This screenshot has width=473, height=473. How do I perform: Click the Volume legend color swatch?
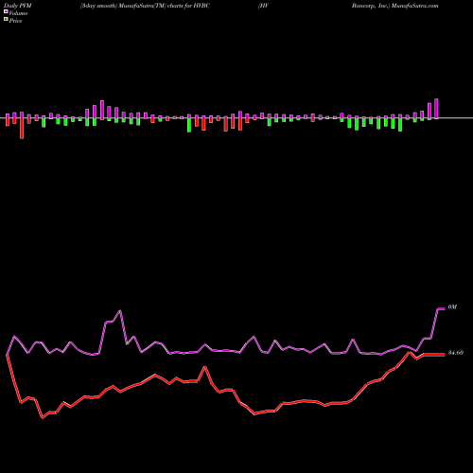[6, 12]
